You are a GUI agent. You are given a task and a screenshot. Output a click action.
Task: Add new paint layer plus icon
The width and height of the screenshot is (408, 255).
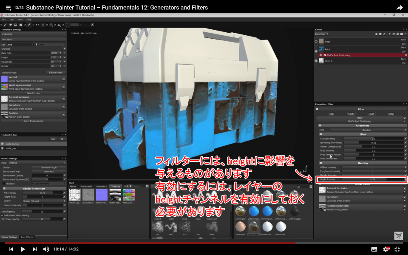(x=390, y=34)
